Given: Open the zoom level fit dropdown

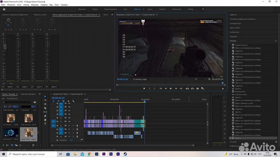Looking at the screenshot, I should point(142,79).
